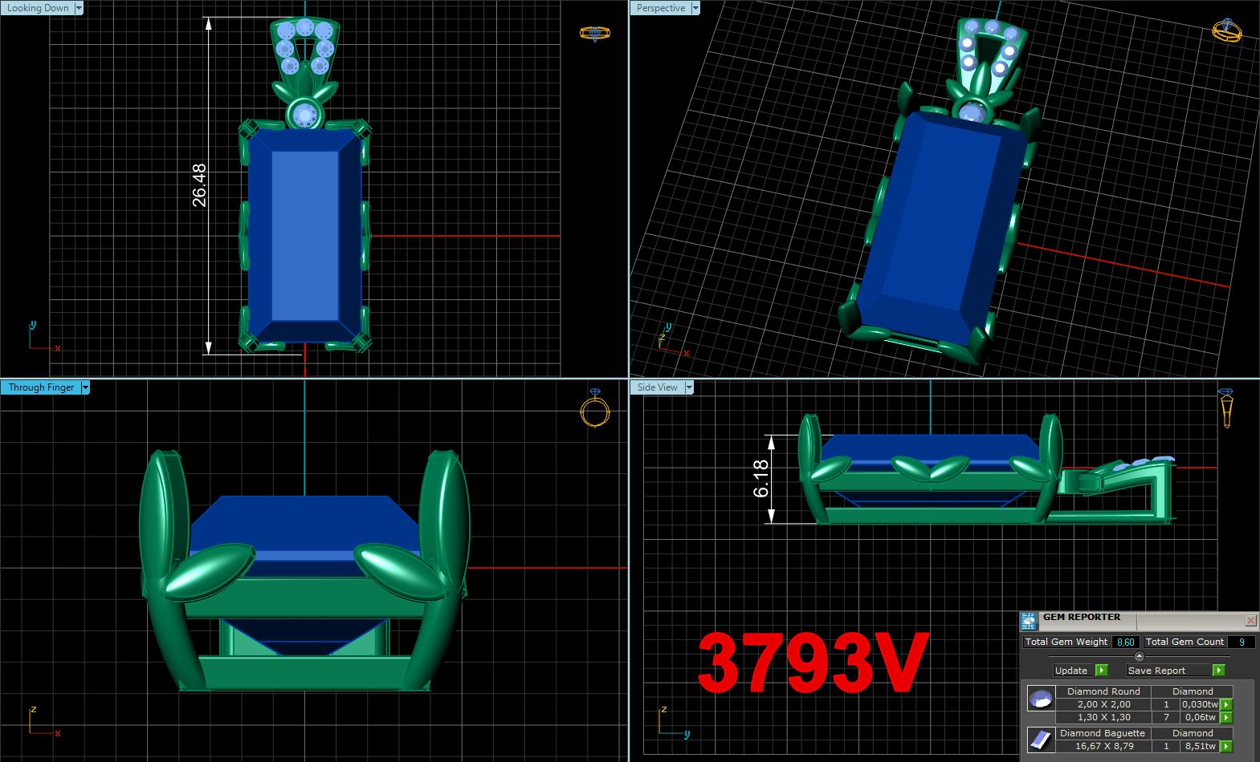Select the Through Finger viewport label
Screen dimensions: 1260x762
click(41, 387)
